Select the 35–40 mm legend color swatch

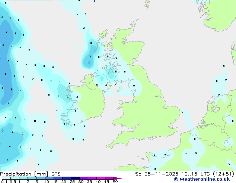coord(92,178)
